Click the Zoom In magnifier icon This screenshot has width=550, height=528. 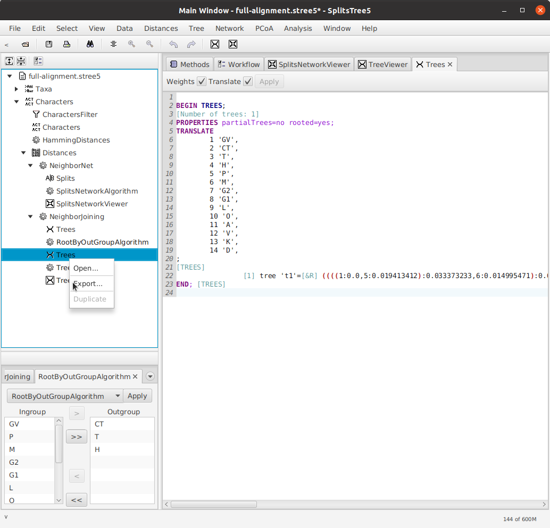pyautogui.click(x=131, y=44)
